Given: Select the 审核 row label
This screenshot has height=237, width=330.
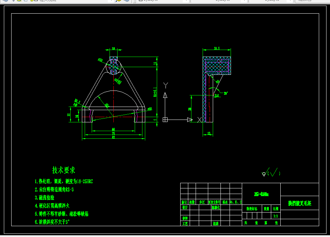Looking at the screenshot, I should 185,218.
